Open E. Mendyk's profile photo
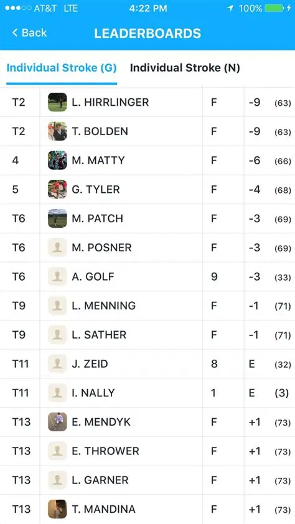The image size is (295, 524). [x=57, y=422]
